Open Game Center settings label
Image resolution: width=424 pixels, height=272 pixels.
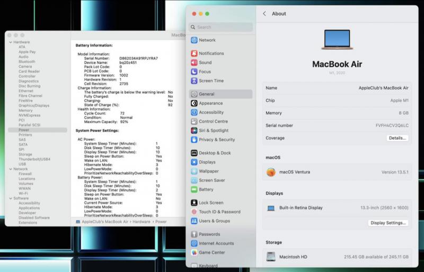211,252
